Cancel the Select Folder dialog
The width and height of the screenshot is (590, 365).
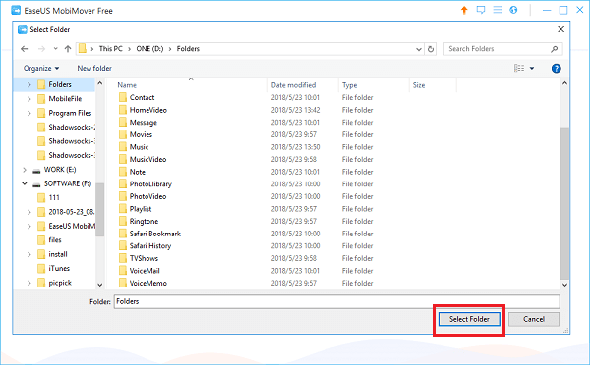(534, 319)
